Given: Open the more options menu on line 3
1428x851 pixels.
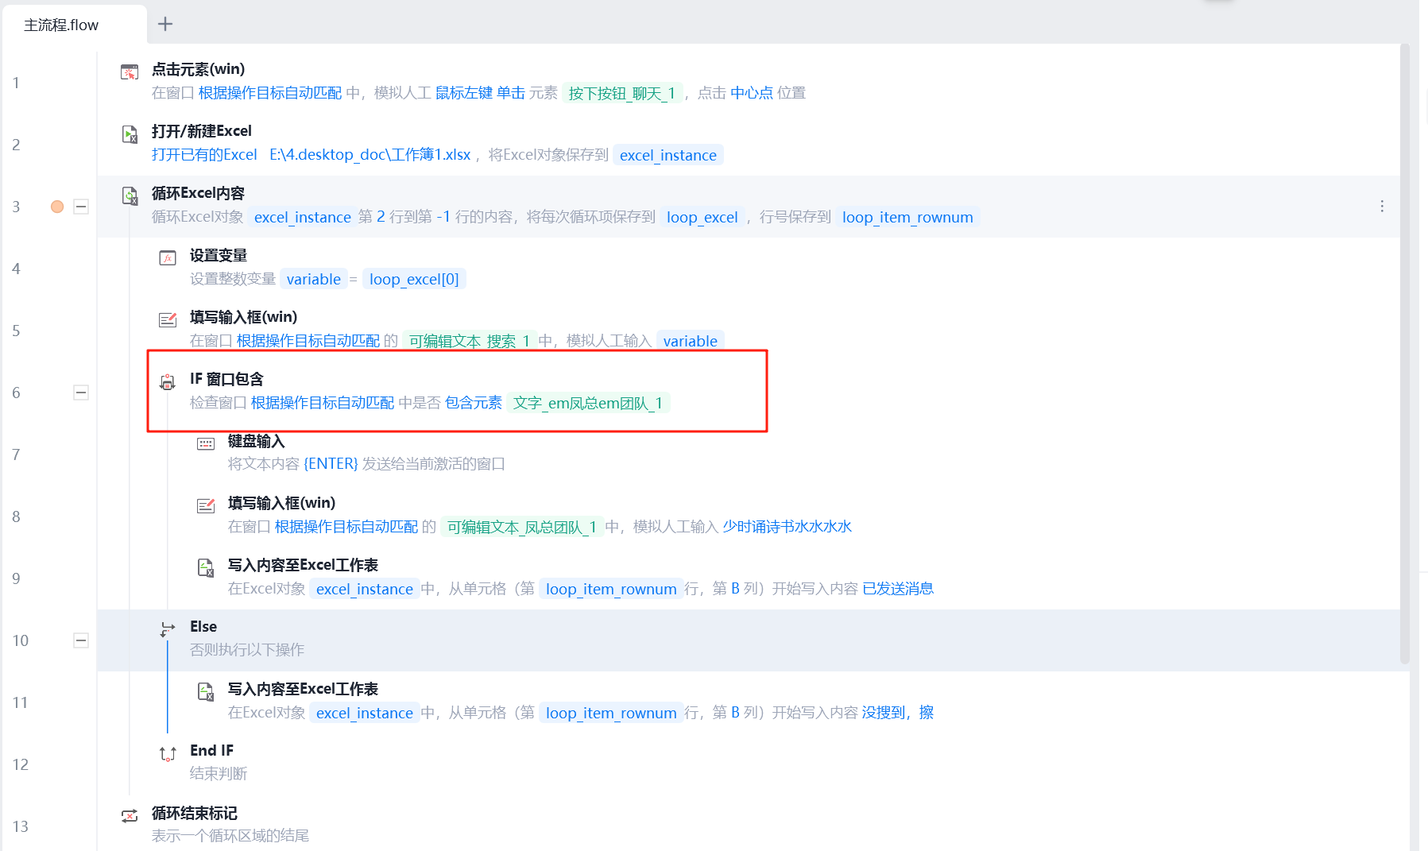Looking at the screenshot, I should (1382, 207).
